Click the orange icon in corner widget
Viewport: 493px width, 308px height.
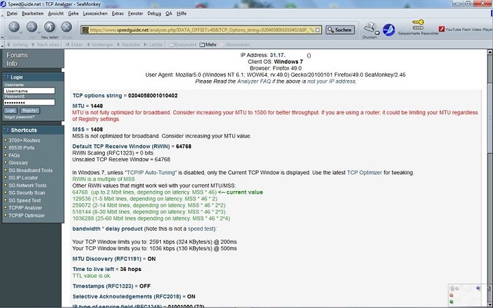[451, 296]
